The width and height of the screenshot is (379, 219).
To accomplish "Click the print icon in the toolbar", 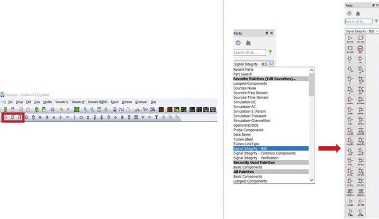I will (52, 109).
